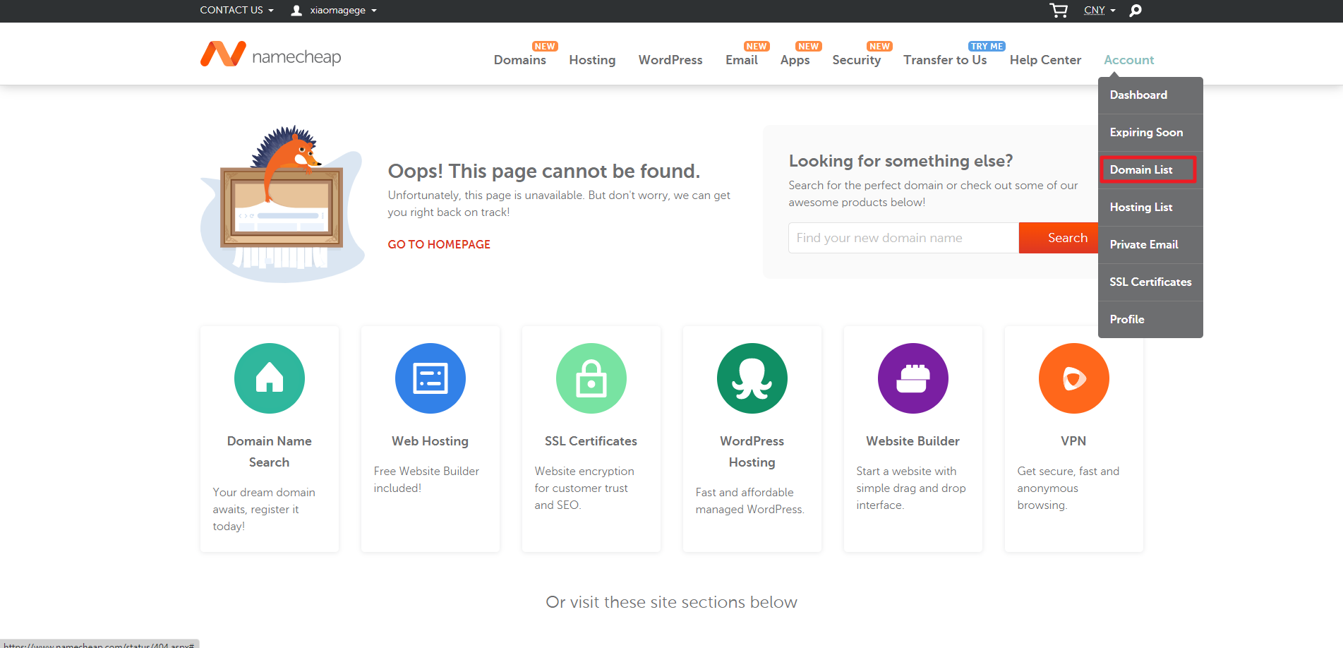Screen dimensions: 1343x648
Task: Click the Domain Name Search house icon
Action: [x=270, y=378]
